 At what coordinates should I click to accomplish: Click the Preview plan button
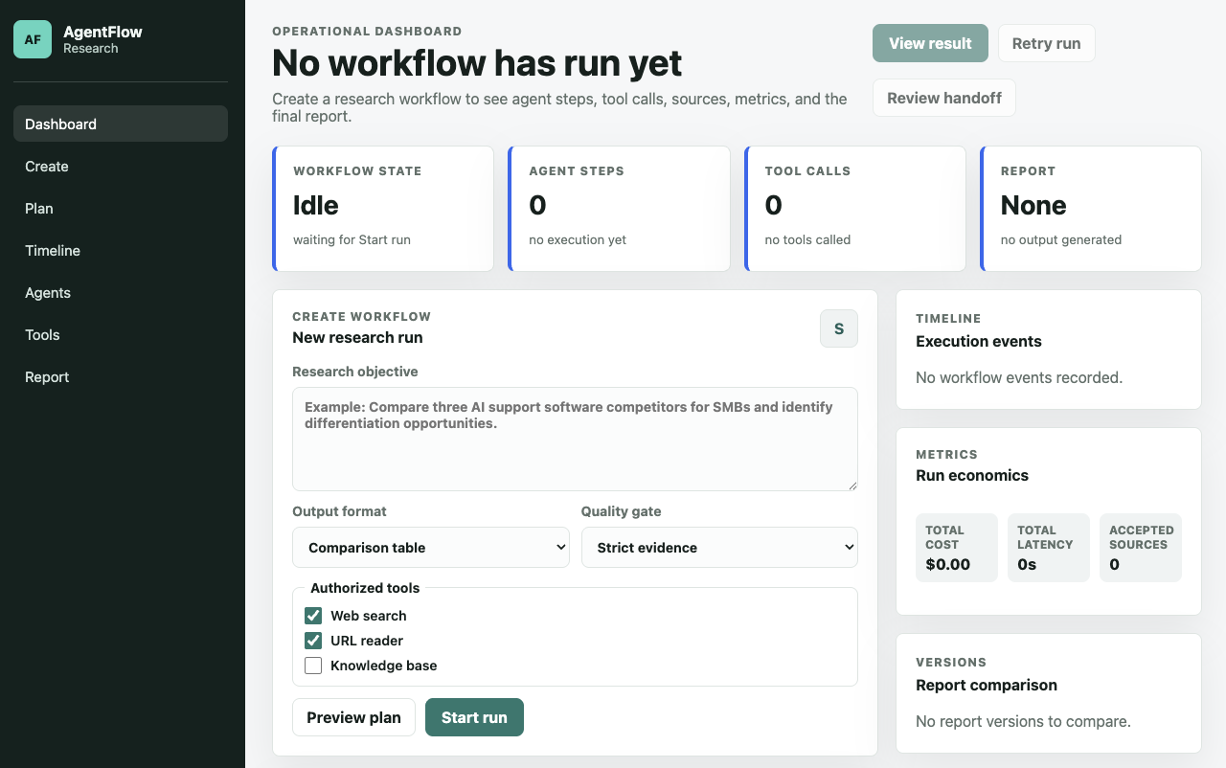[353, 717]
